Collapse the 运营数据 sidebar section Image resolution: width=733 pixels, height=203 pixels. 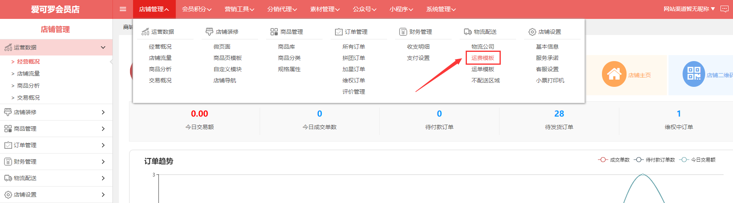click(x=103, y=47)
